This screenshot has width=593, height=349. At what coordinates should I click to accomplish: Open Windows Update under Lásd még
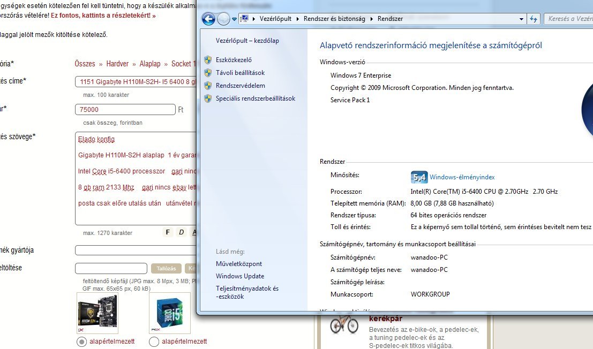coord(240,276)
